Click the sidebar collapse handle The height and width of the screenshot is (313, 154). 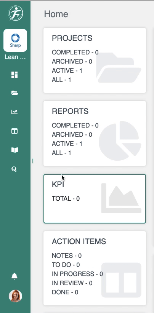tap(33, 161)
